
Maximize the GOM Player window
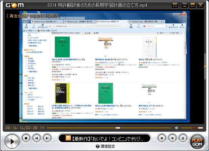point(192,5)
